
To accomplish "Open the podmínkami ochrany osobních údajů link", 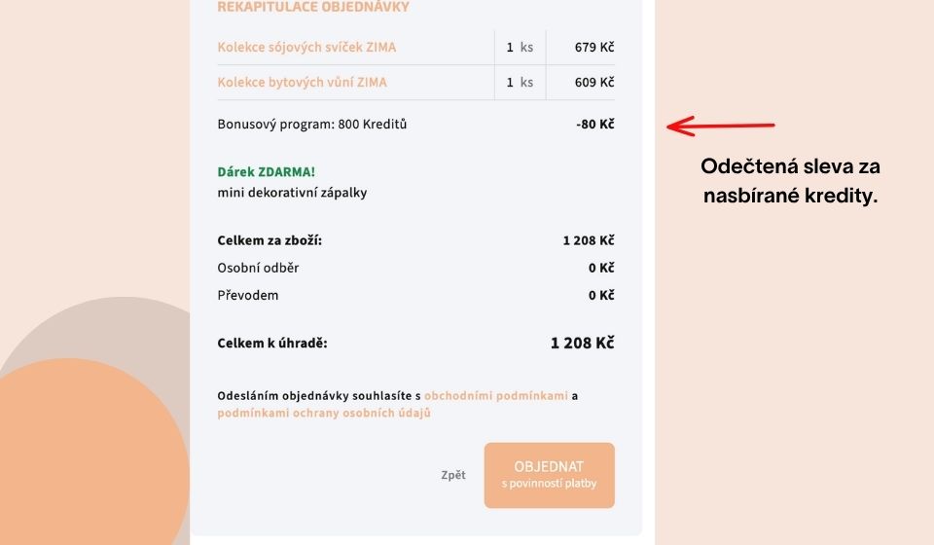I will [324, 413].
